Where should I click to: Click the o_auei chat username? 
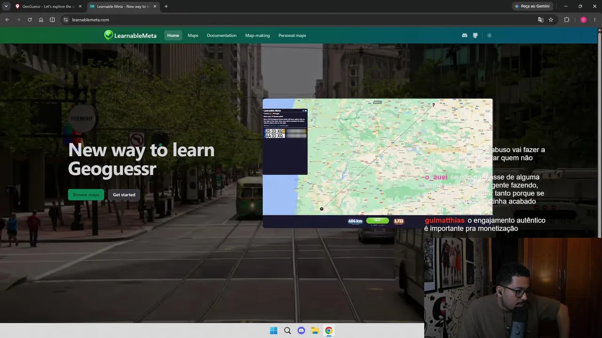point(436,177)
